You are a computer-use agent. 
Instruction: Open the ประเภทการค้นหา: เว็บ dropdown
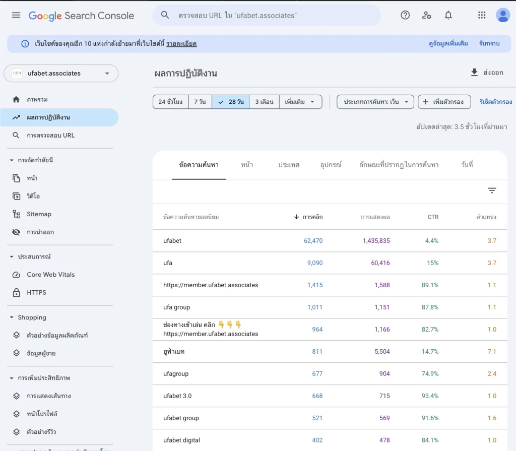click(x=375, y=101)
